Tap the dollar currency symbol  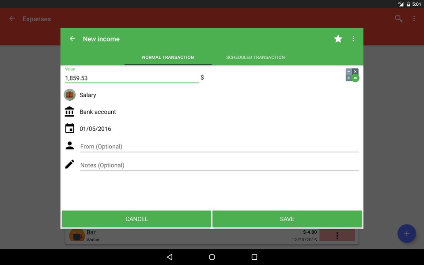[x=202, y=78]
